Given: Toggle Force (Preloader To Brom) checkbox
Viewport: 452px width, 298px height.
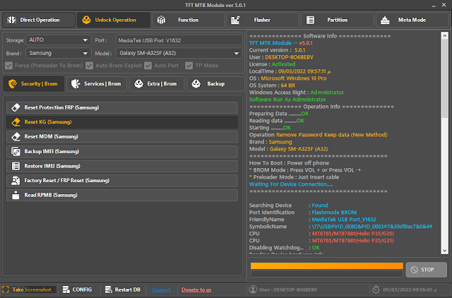Looking at the screenshot, I should [8, 66].
